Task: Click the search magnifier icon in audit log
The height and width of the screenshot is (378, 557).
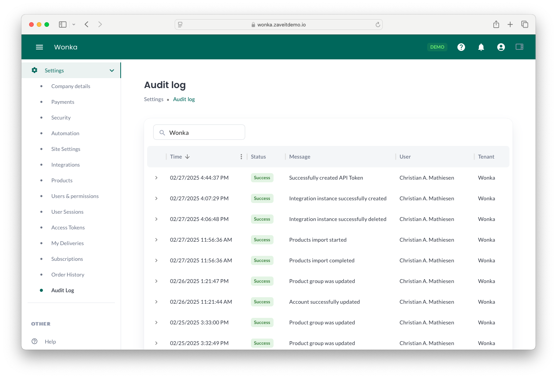Action: 162,133
